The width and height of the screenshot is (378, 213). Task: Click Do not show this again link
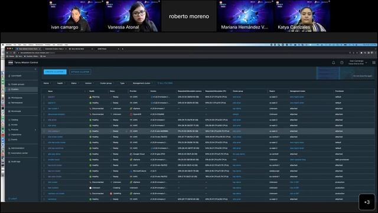coord(362,76)
